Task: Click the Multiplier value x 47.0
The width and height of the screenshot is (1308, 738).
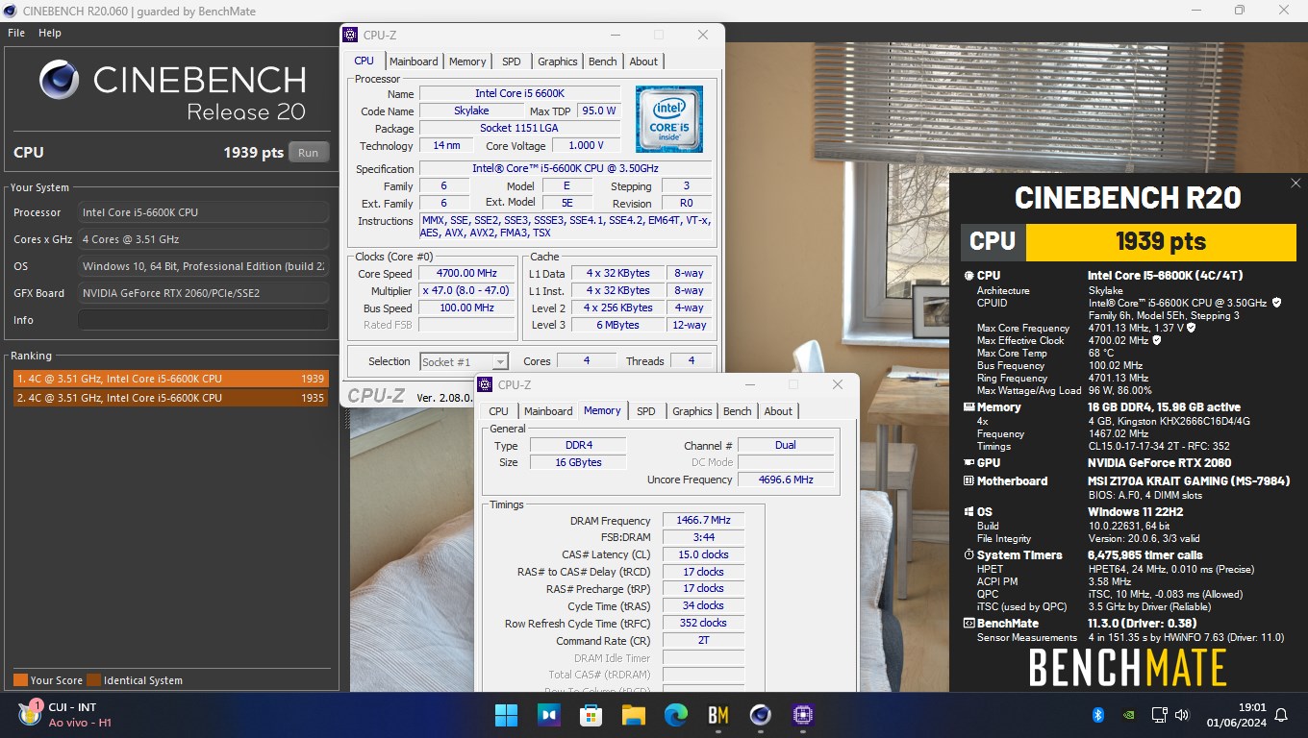Action: pos(465,291)
